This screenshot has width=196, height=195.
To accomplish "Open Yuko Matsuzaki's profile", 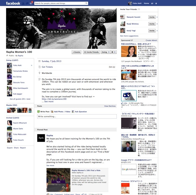I will 20,134.
